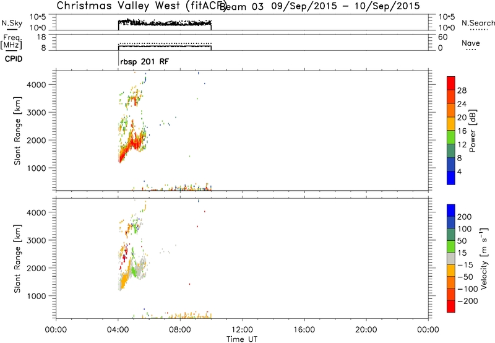
Task: Pick the 12–16 dB light green Power swatch
Action: coord(451,137)
